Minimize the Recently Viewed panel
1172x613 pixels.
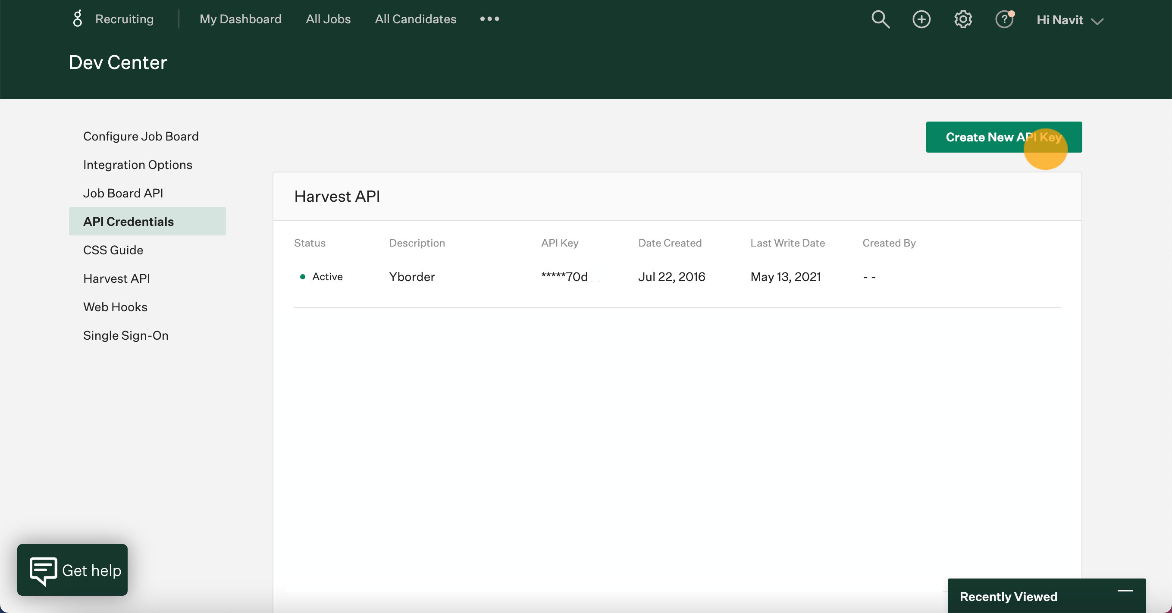(x=1125, y=591)
